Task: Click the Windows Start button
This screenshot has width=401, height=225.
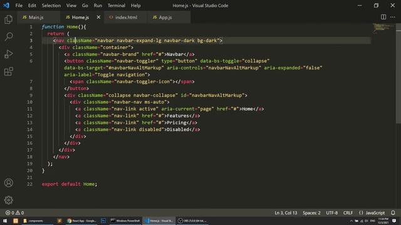Action: (5, 221)
